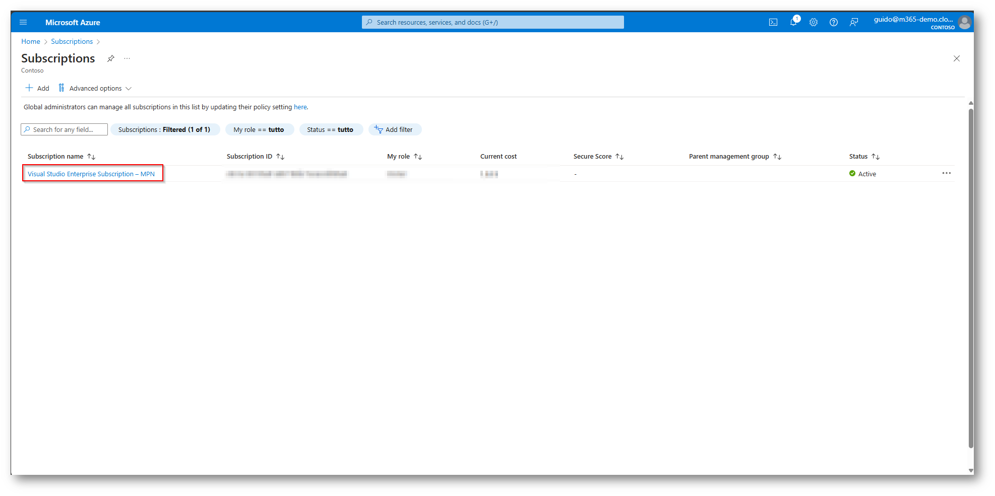
Task: Pin the Subscriptions blade to dashboard
Action: (x=111, y=58)
